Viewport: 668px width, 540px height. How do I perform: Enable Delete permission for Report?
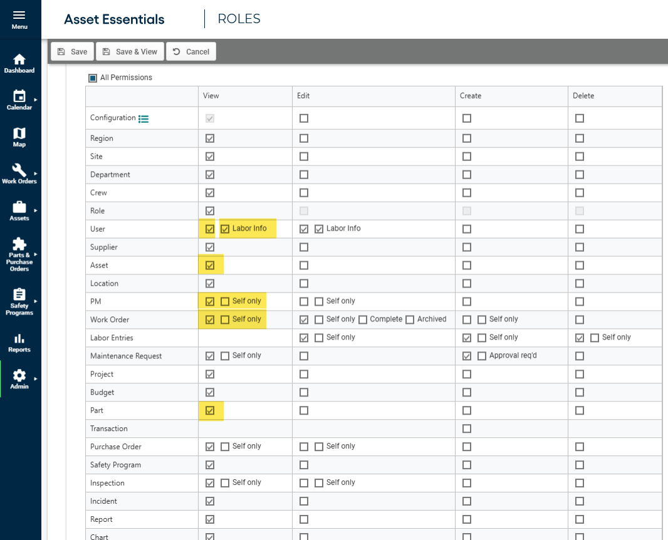point(580,519)
